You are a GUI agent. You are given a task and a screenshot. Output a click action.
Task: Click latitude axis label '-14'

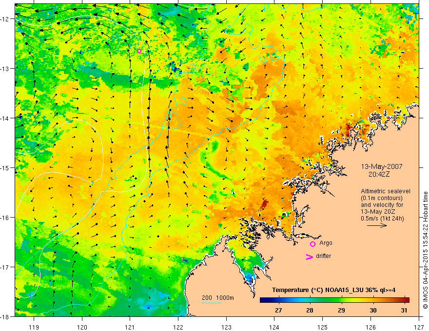tap(5, 118)
